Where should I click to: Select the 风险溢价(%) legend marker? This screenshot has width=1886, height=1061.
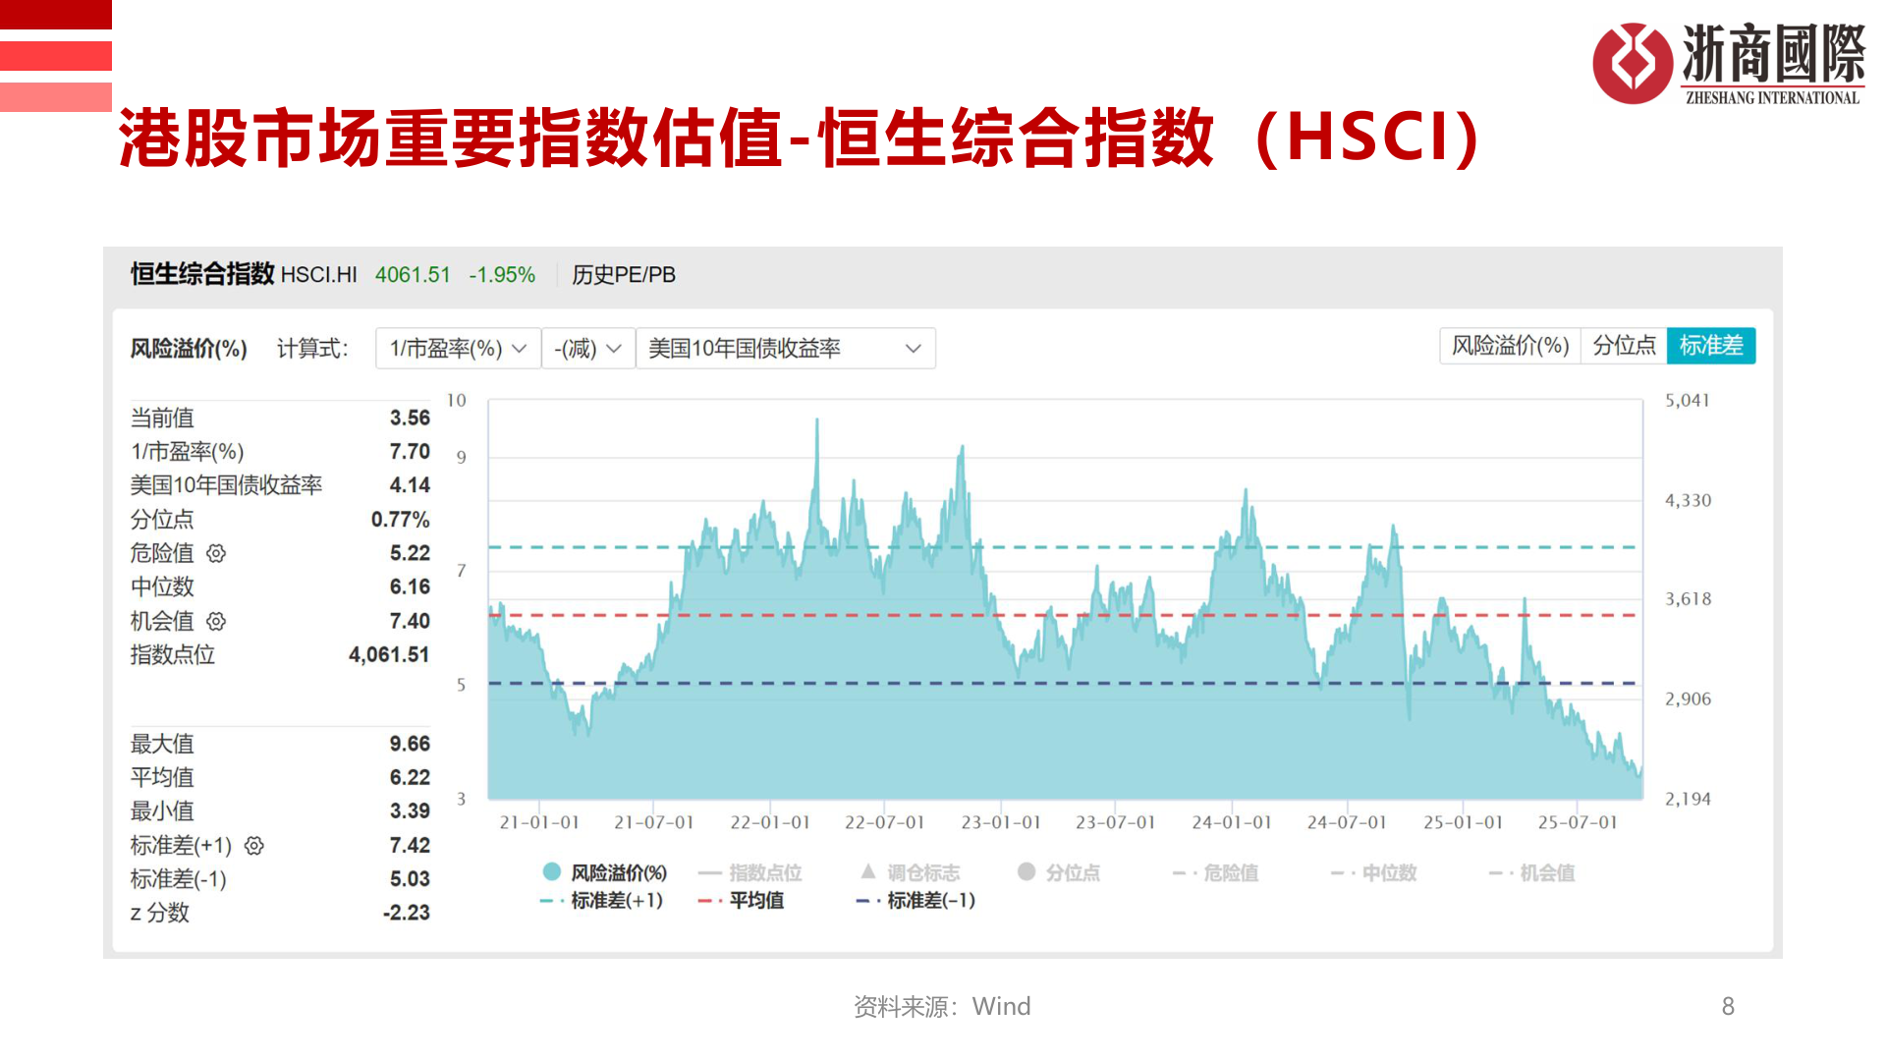click(550, 872)
